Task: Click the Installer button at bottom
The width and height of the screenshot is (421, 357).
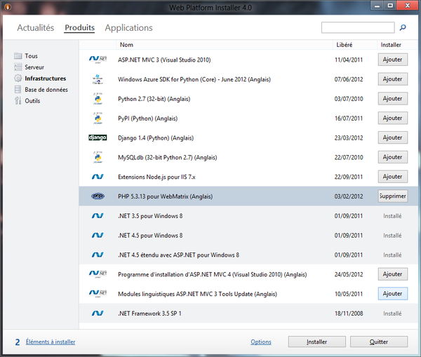Action: 317,342
